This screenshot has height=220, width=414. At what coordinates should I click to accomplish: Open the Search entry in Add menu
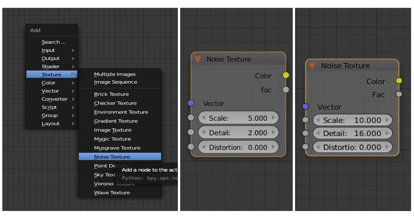(x=52, y=42)
